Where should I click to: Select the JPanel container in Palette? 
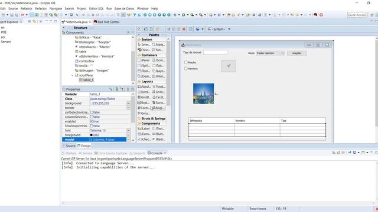point(144,60)
